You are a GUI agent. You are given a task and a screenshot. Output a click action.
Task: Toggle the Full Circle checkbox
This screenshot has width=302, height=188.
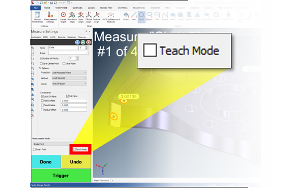click(x=67, y=96)
